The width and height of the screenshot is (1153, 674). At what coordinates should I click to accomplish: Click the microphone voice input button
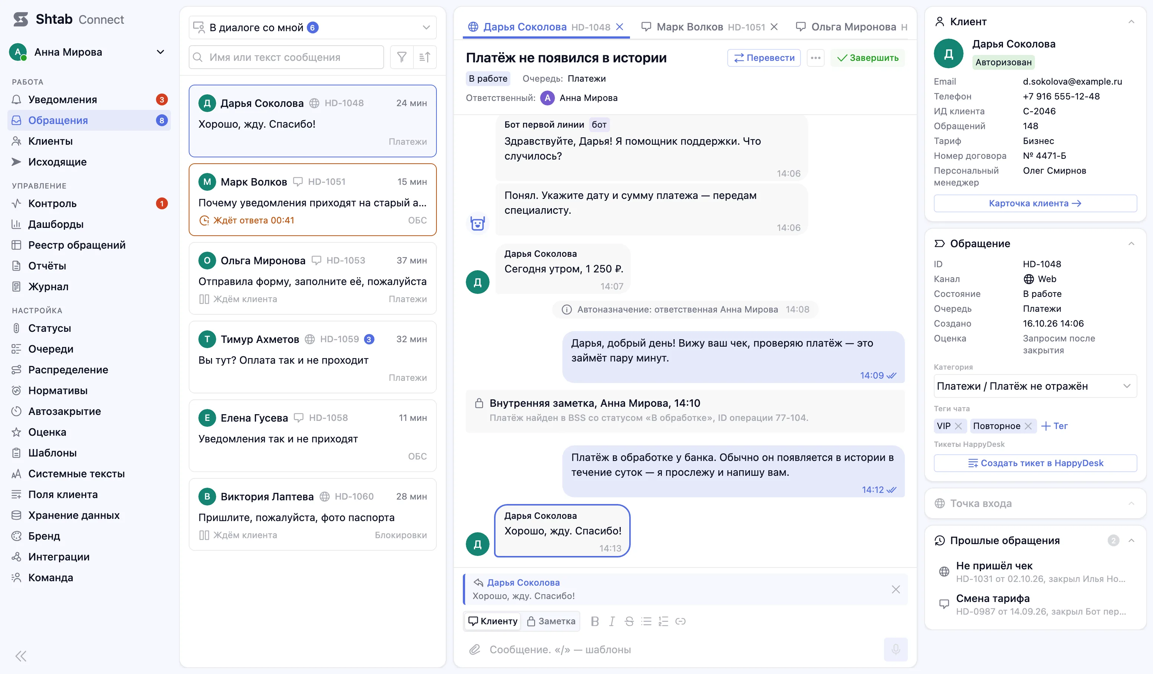(x=896, y=649)
